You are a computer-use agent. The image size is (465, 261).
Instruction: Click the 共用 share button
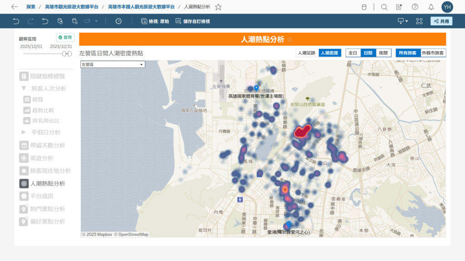click(441, 21)
